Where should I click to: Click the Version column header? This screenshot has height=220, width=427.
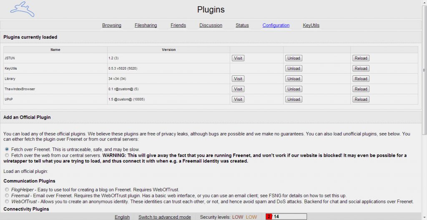point(168,50)
